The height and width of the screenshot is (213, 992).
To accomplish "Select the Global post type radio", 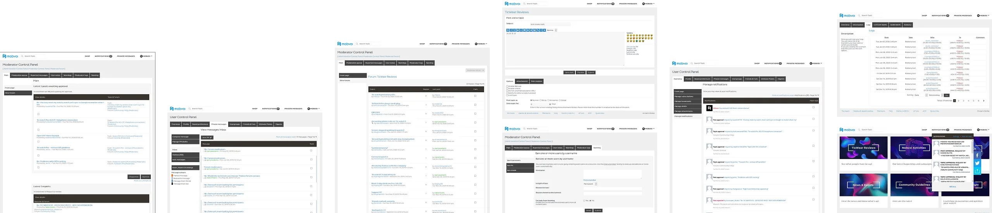I will click(560, 100).
